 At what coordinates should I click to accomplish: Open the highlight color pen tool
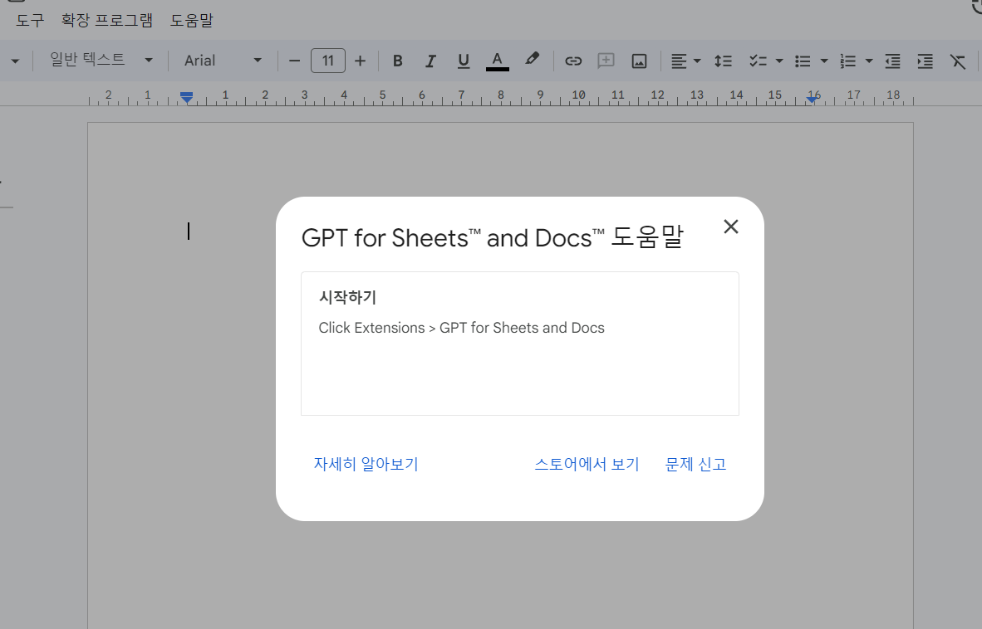click(532, 60)
